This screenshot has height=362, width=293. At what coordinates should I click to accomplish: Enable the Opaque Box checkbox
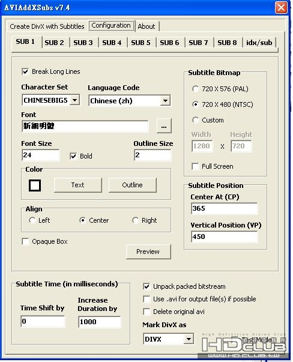pyautogui.click(x=25, y=241)
